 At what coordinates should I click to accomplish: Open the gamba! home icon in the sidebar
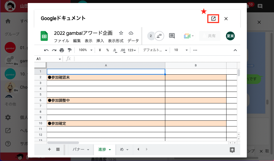[8, 21]
